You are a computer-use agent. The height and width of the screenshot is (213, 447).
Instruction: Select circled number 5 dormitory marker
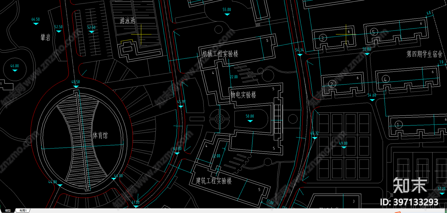click(374, 32)
